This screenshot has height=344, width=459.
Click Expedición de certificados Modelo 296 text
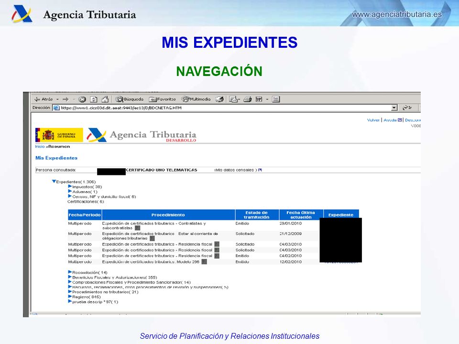[151, 262]
